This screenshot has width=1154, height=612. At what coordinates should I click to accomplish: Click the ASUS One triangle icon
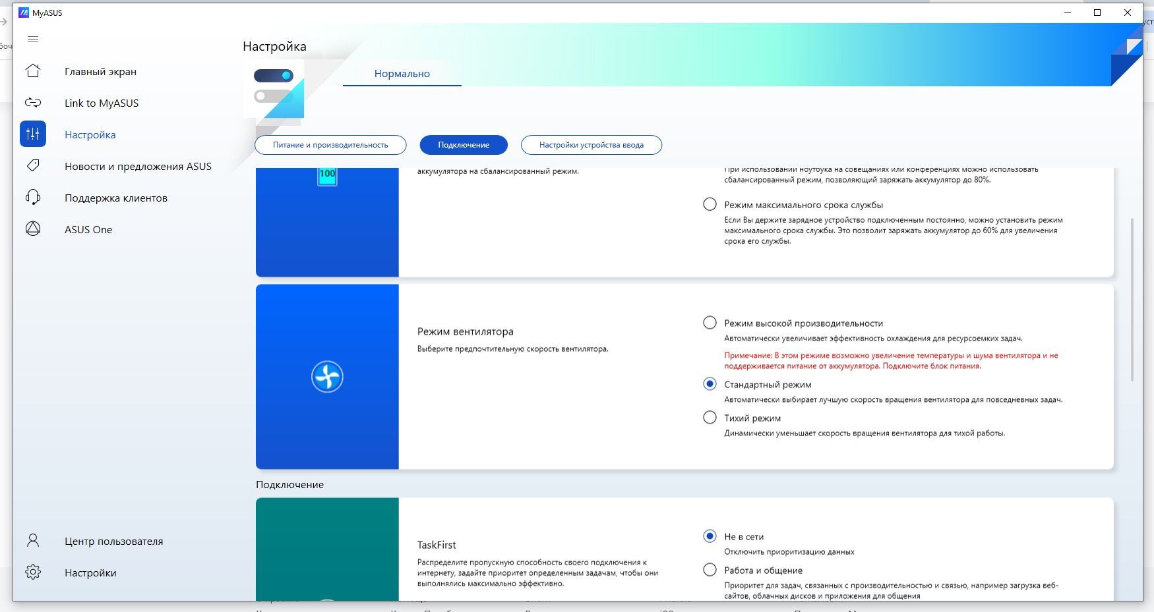pyautogui.click(x=33, y=229)
